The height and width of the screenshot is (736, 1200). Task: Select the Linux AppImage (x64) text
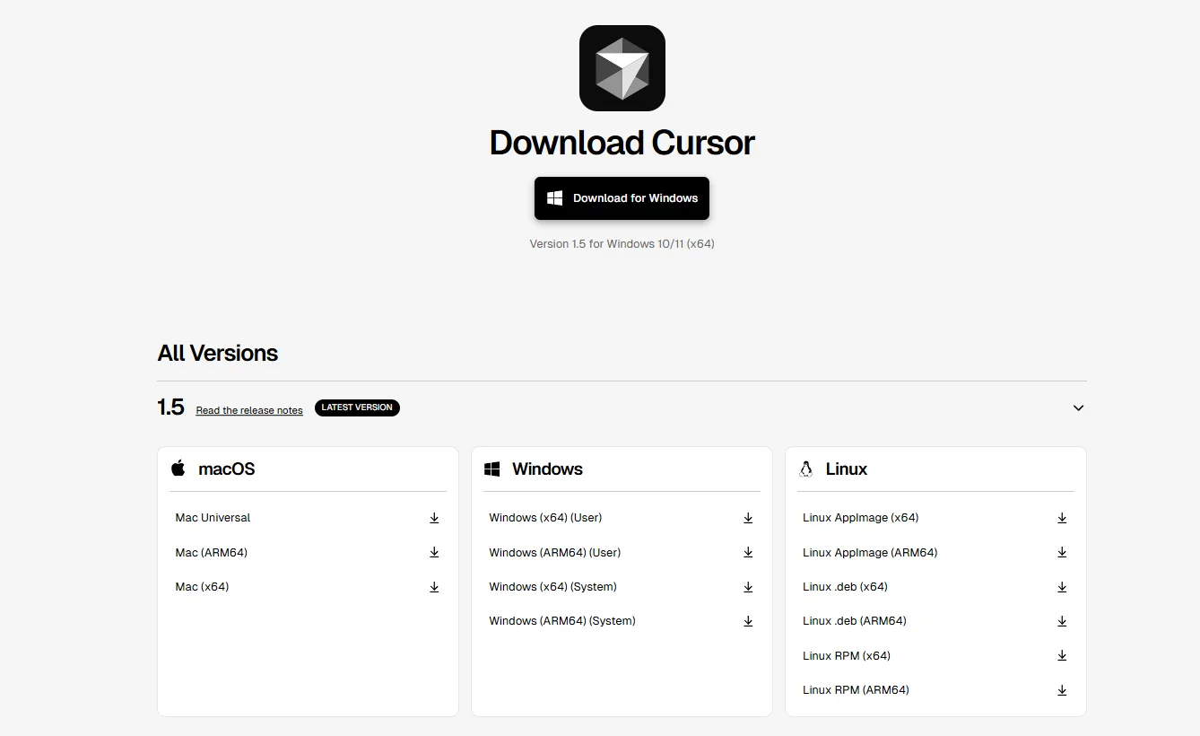(x=861, y=518)
